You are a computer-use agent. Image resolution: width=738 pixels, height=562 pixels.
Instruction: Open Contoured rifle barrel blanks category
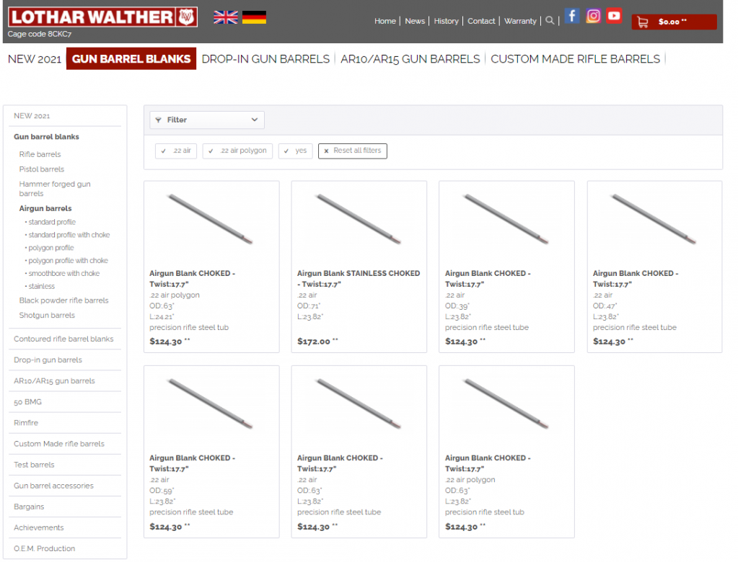pyautogui.click(x=63, y=339)
